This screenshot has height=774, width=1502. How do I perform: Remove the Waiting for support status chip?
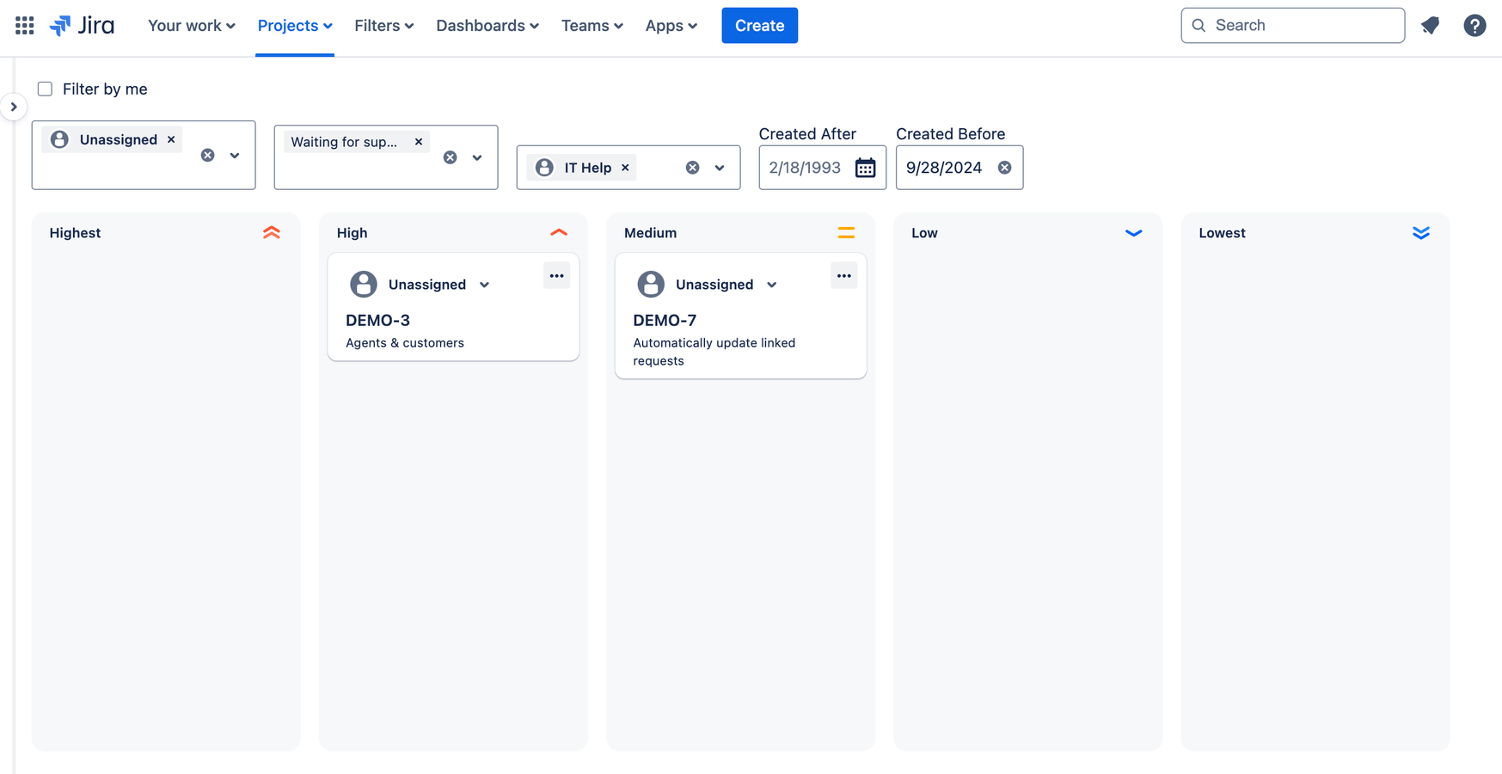coord(419,142)
